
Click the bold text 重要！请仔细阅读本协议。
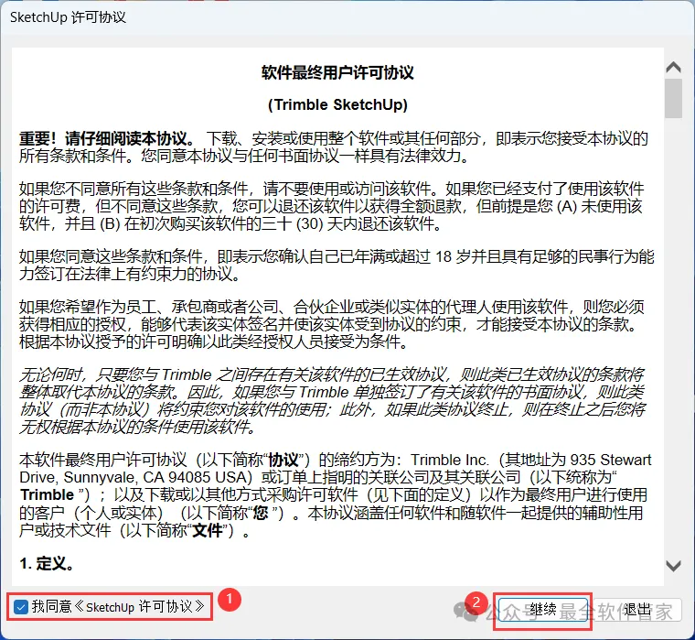(x=107, y=138)
